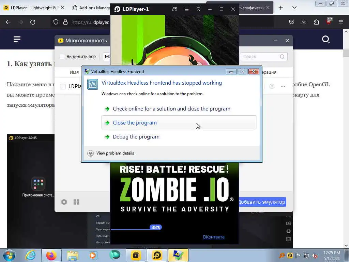
Task: Open Firefox extensions puzzle icon
Action: pyautogui.click(x=316, y=22)
